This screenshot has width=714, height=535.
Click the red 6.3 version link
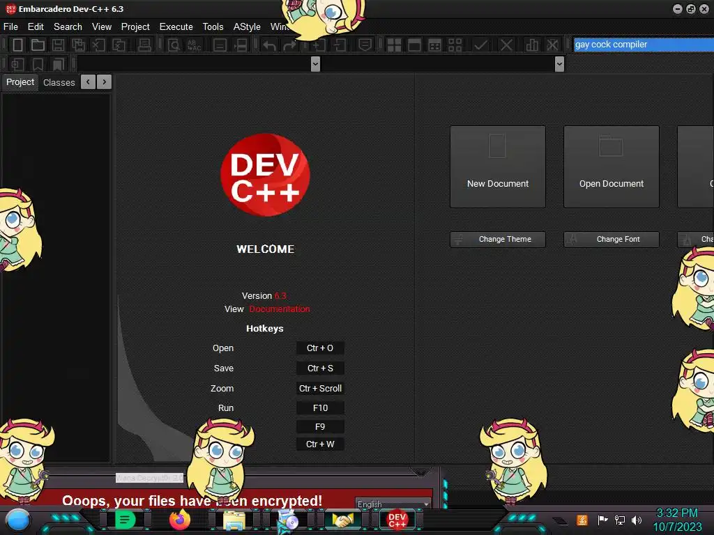point(280,295)
